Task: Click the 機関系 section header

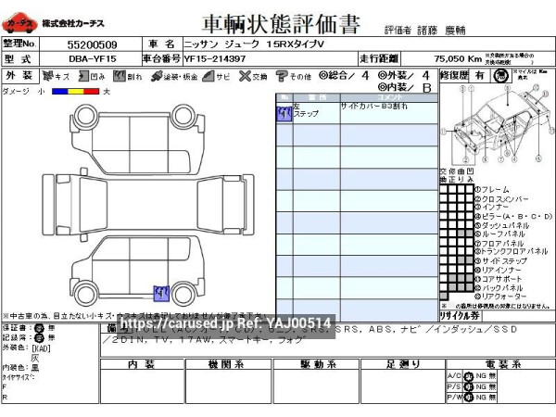Action: [228, 364]
